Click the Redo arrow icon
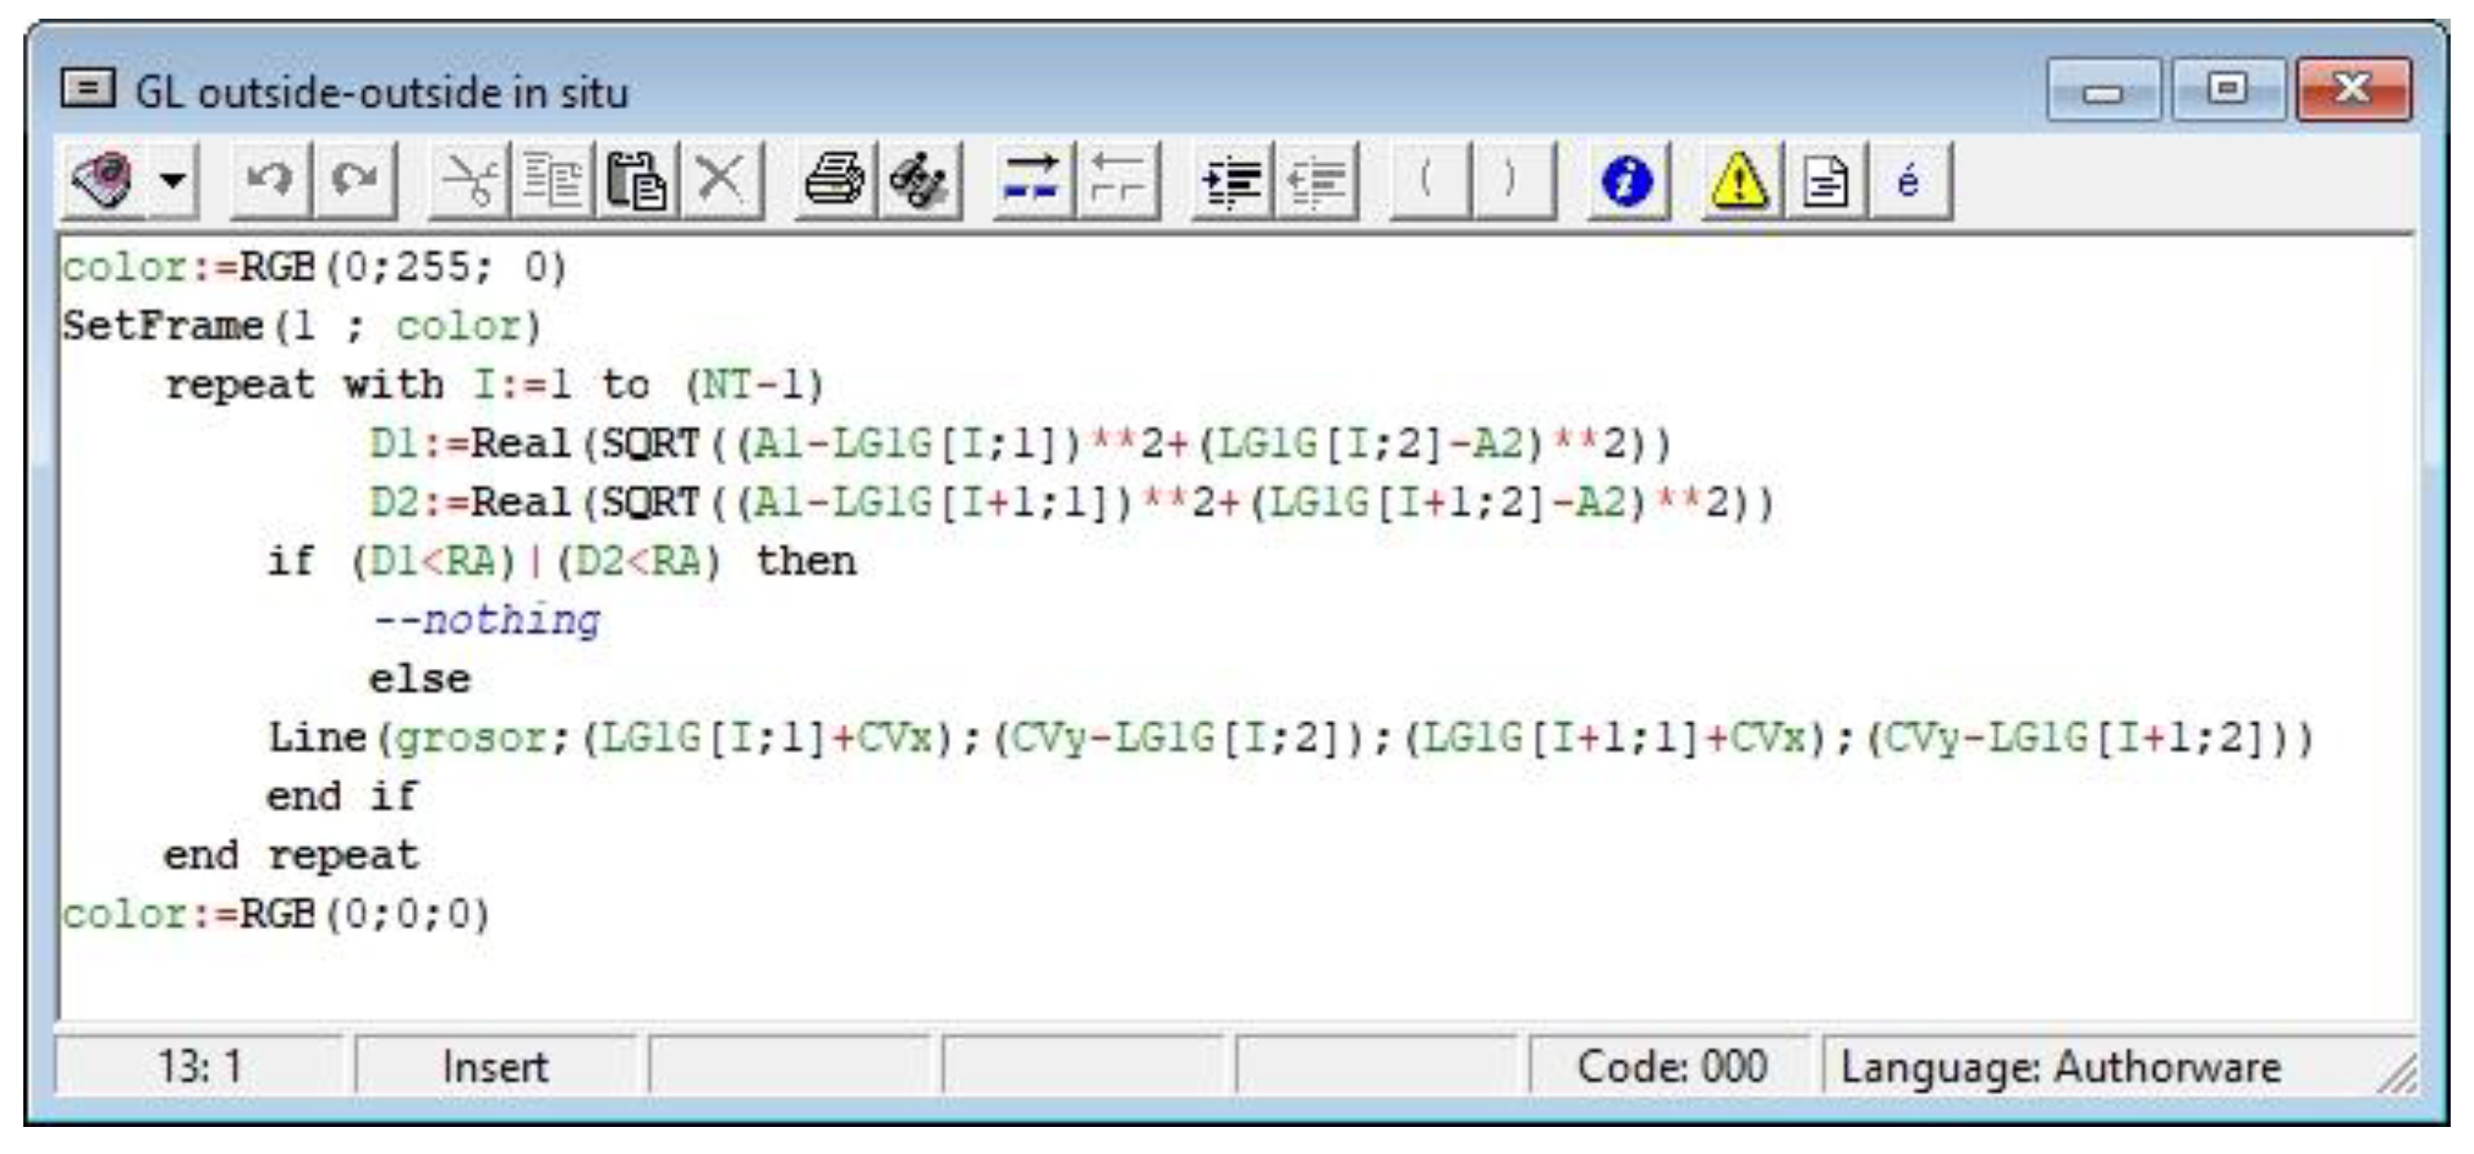This screenshot has height=1154, width=2474. click(x=355, y=179)
